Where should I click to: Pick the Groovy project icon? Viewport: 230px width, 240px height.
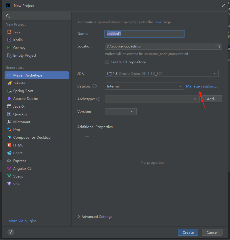point(9,47)
